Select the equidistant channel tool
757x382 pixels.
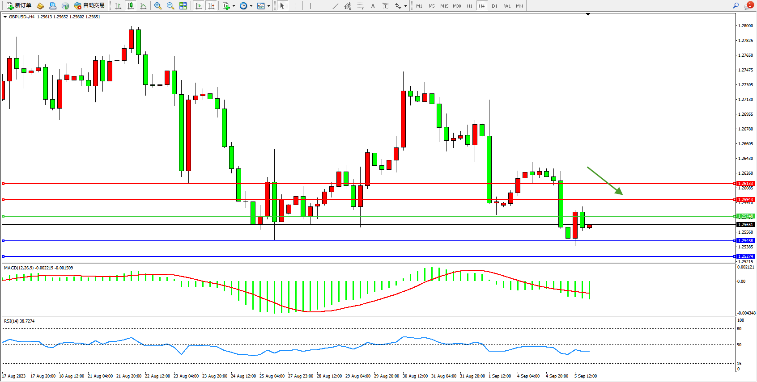point(348,6)
